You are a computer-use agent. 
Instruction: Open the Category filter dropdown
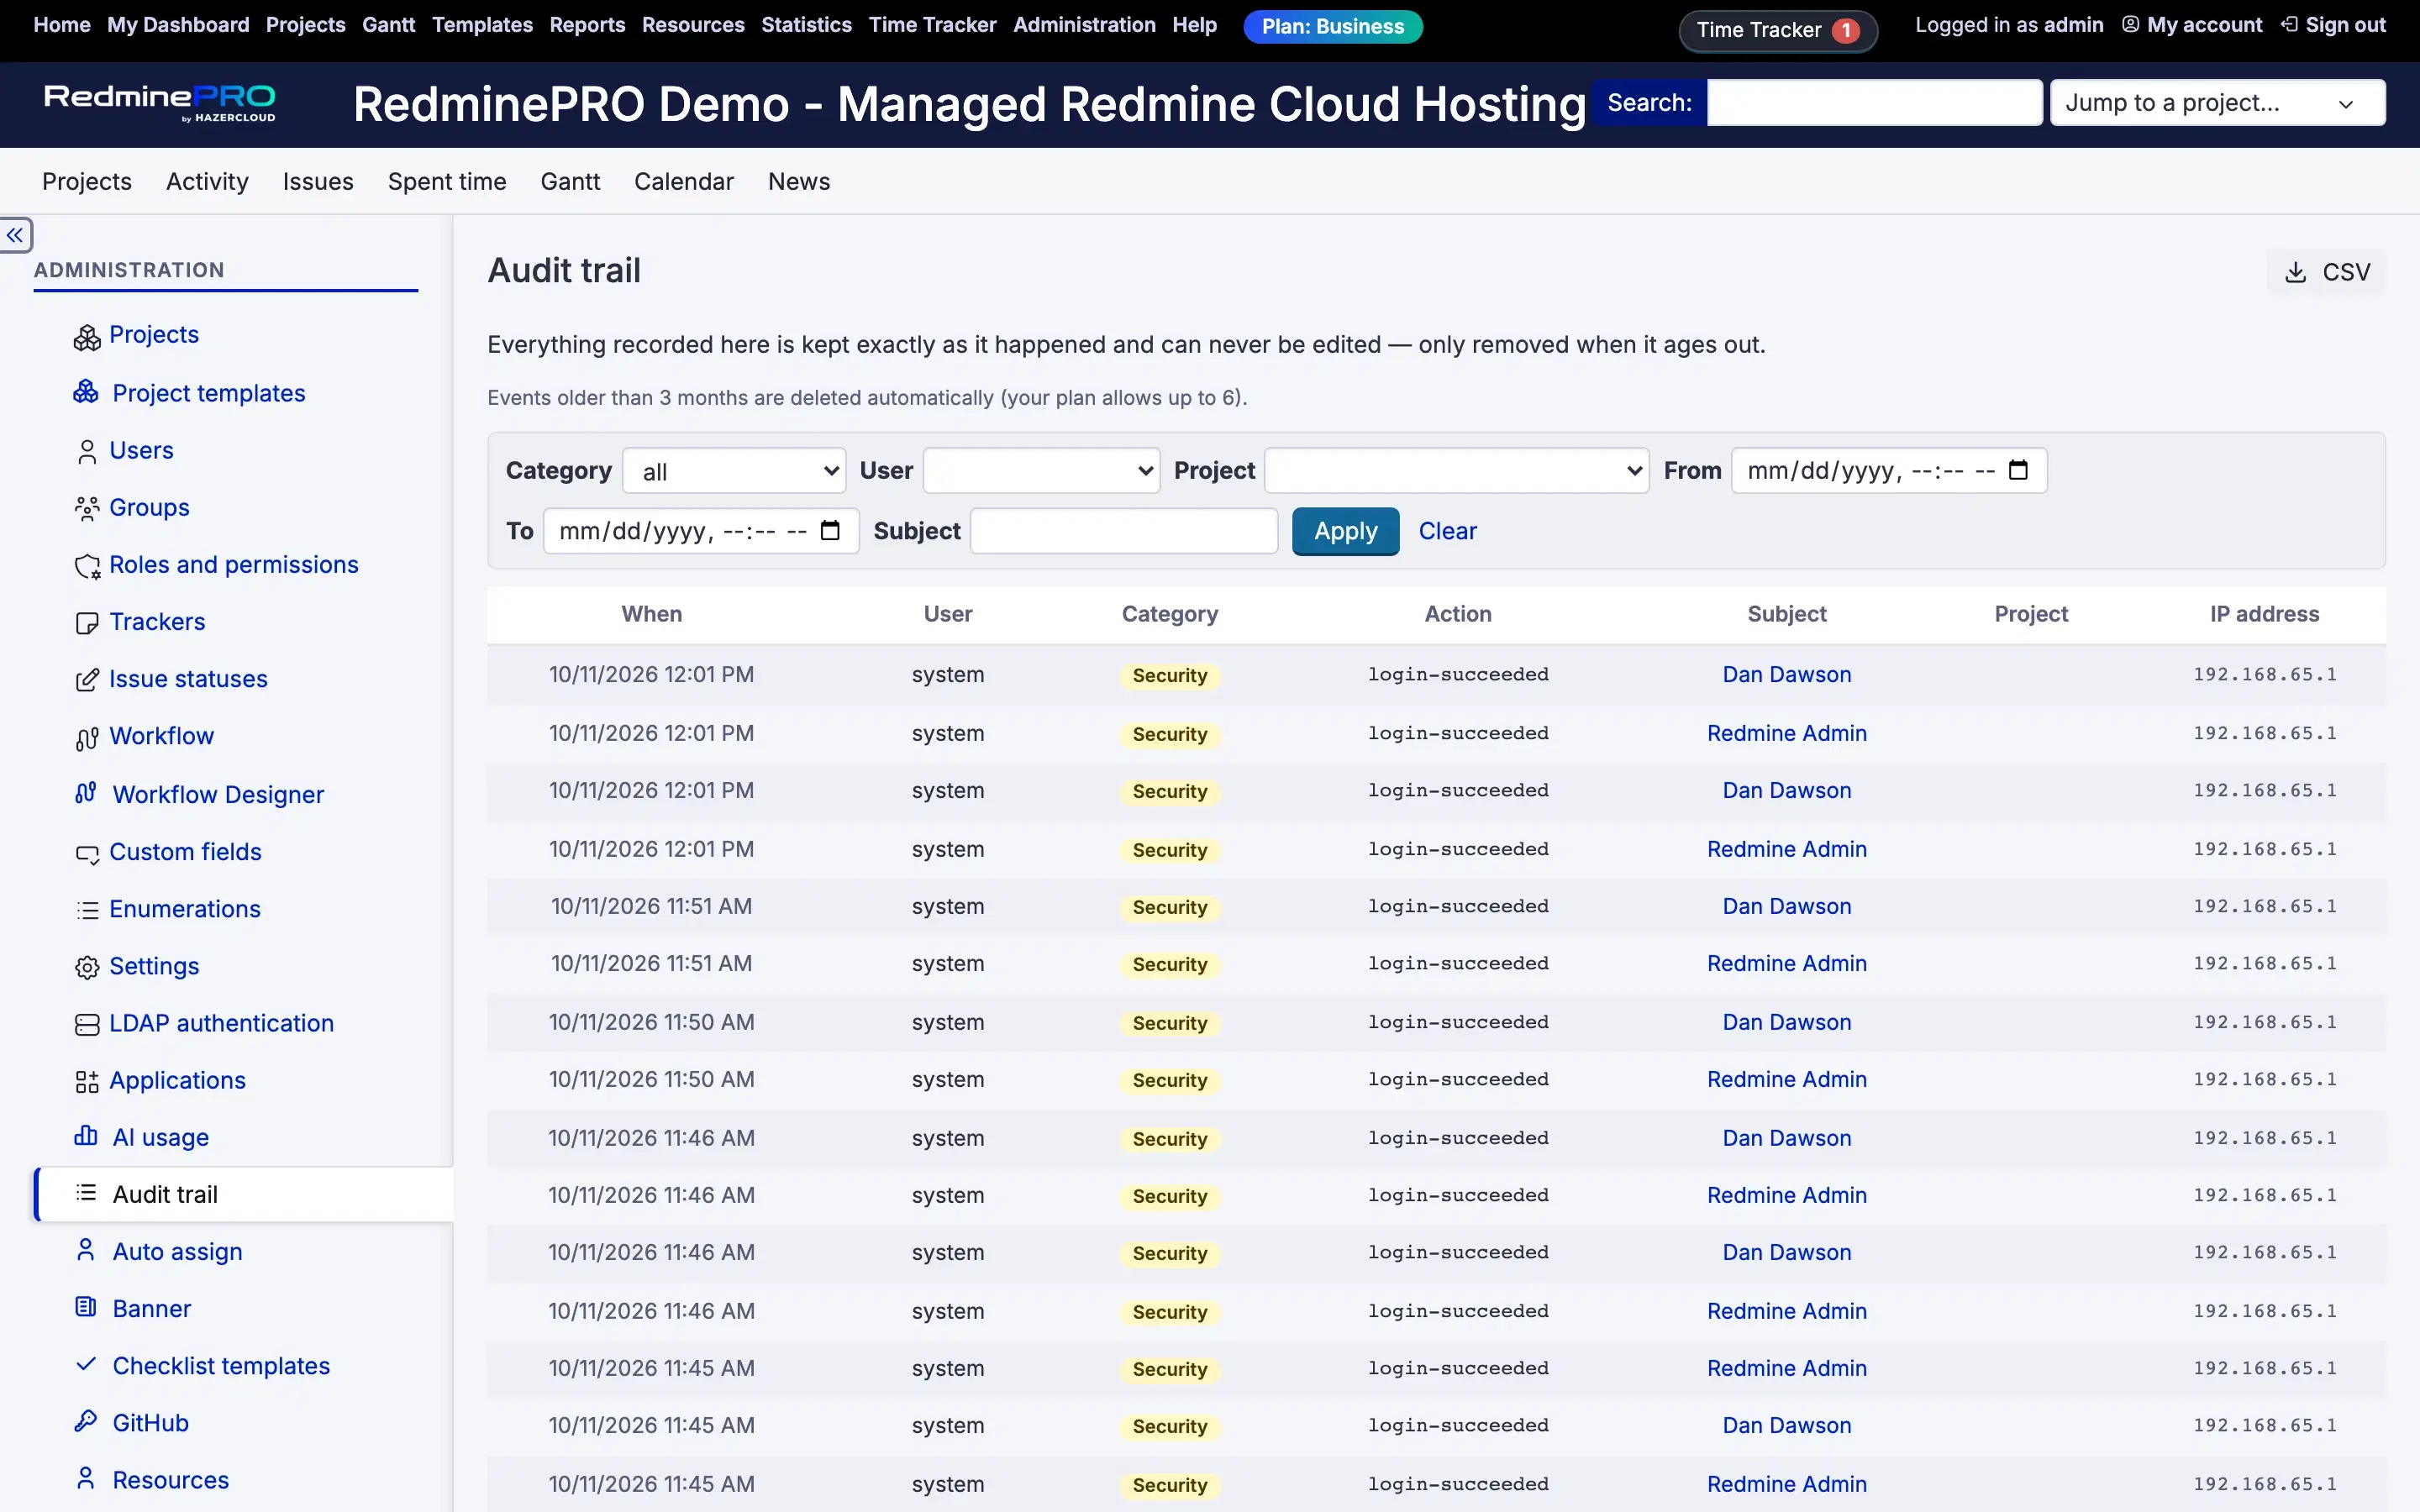pyautogui.click(x=734, y=471)
